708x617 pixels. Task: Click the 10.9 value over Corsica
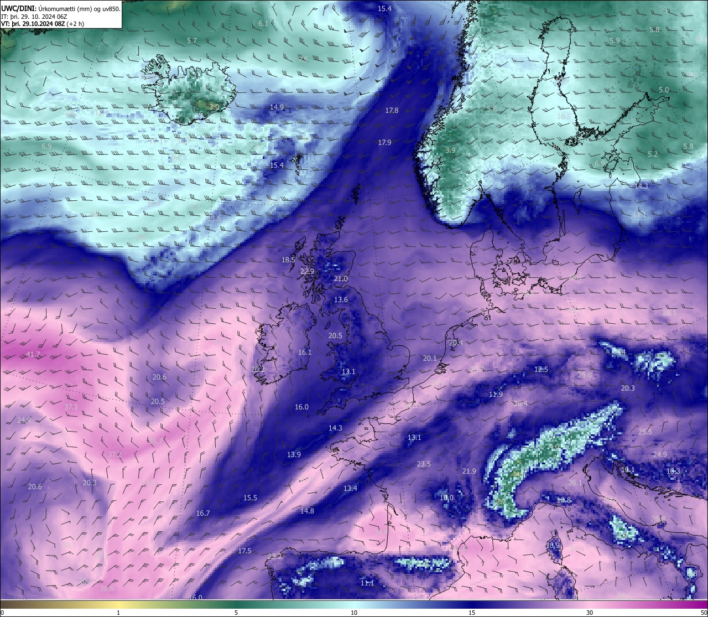point(553,545)
